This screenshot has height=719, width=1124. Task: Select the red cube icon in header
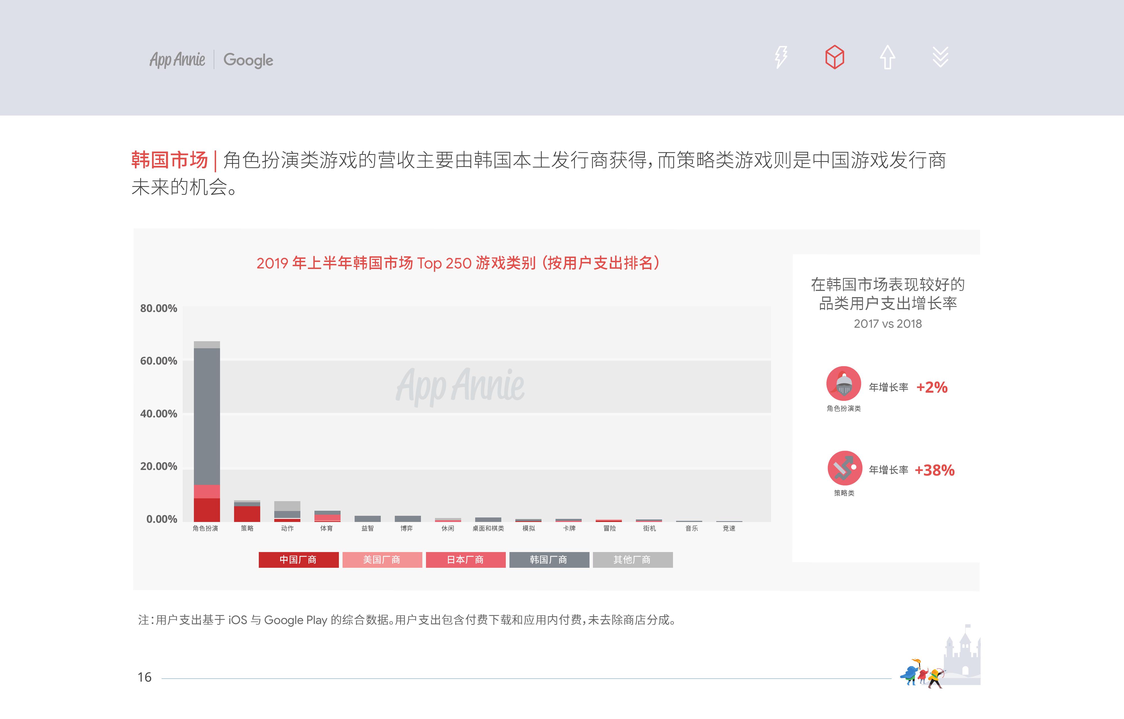pyautogui.click(x=835, y=57)
